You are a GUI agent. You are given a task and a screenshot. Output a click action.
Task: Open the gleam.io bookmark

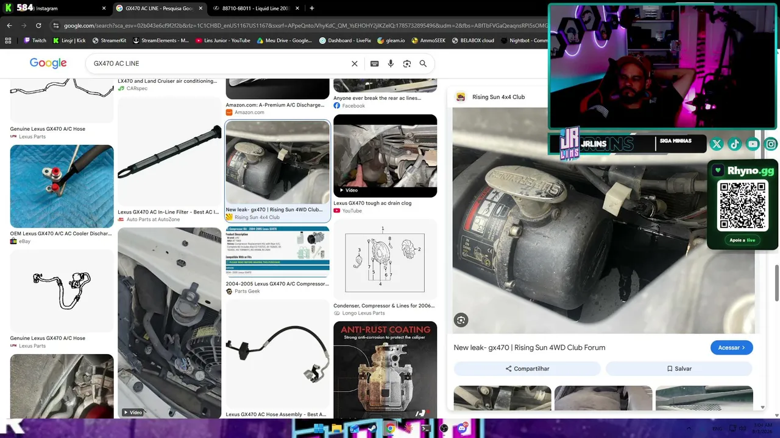(391, 41)
